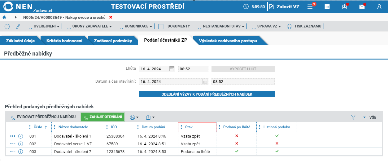Open the date picker next to Lhůta
Image resolution: width=388 pixels, height=161 pixels.
pos(172,69)
